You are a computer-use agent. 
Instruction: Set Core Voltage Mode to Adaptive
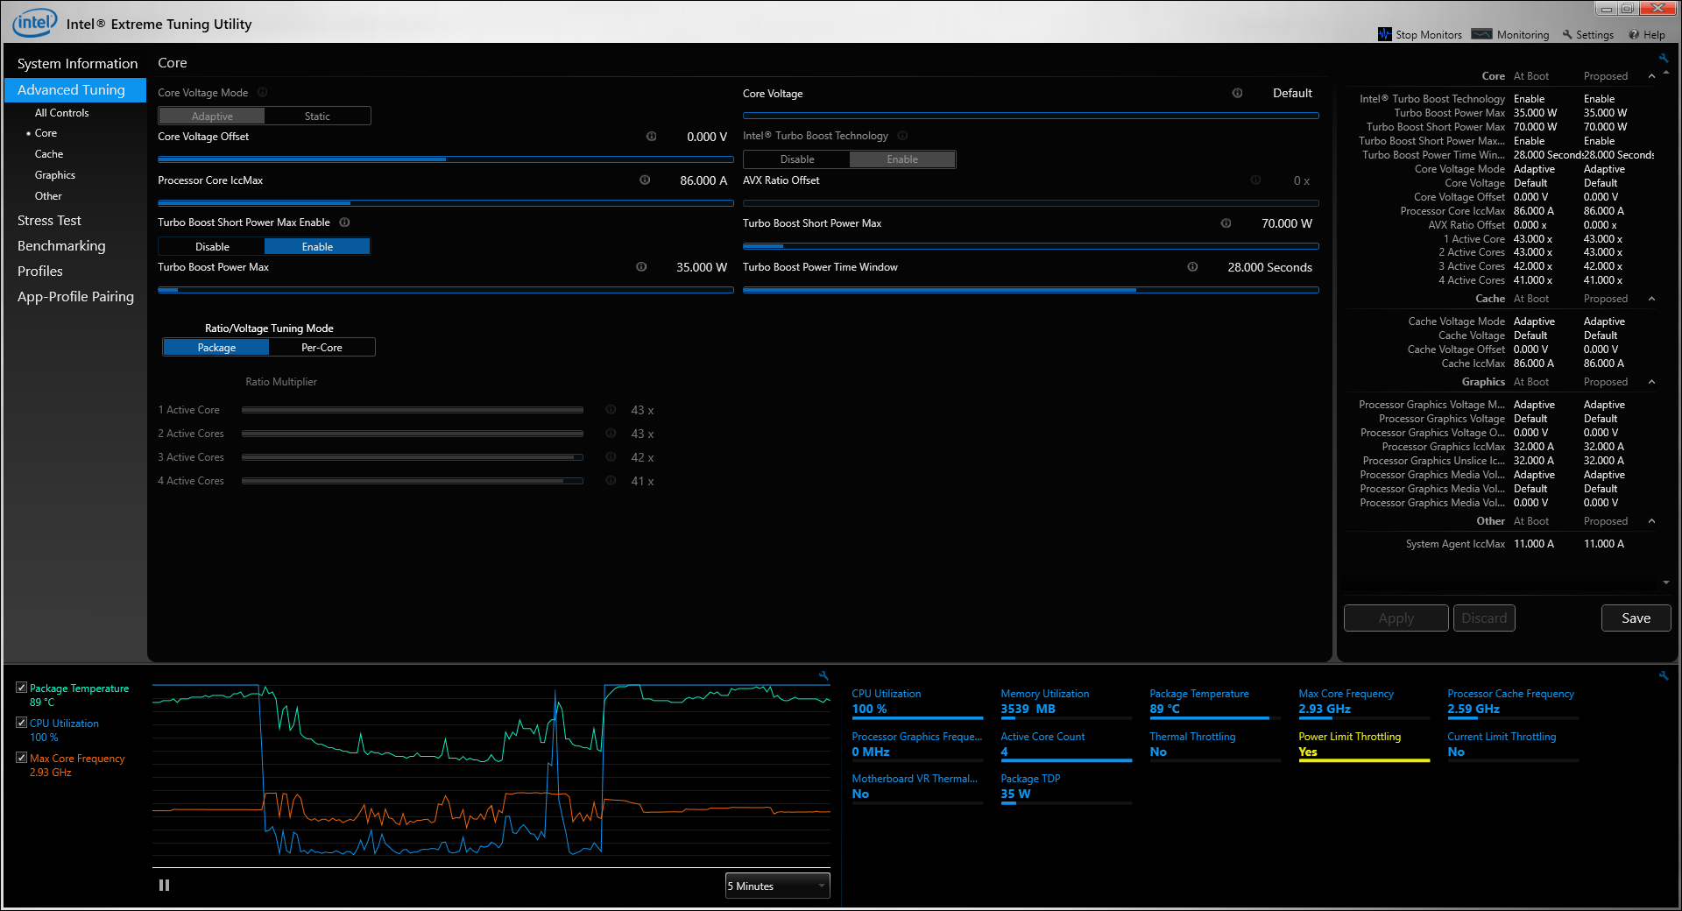click(212, 116)
